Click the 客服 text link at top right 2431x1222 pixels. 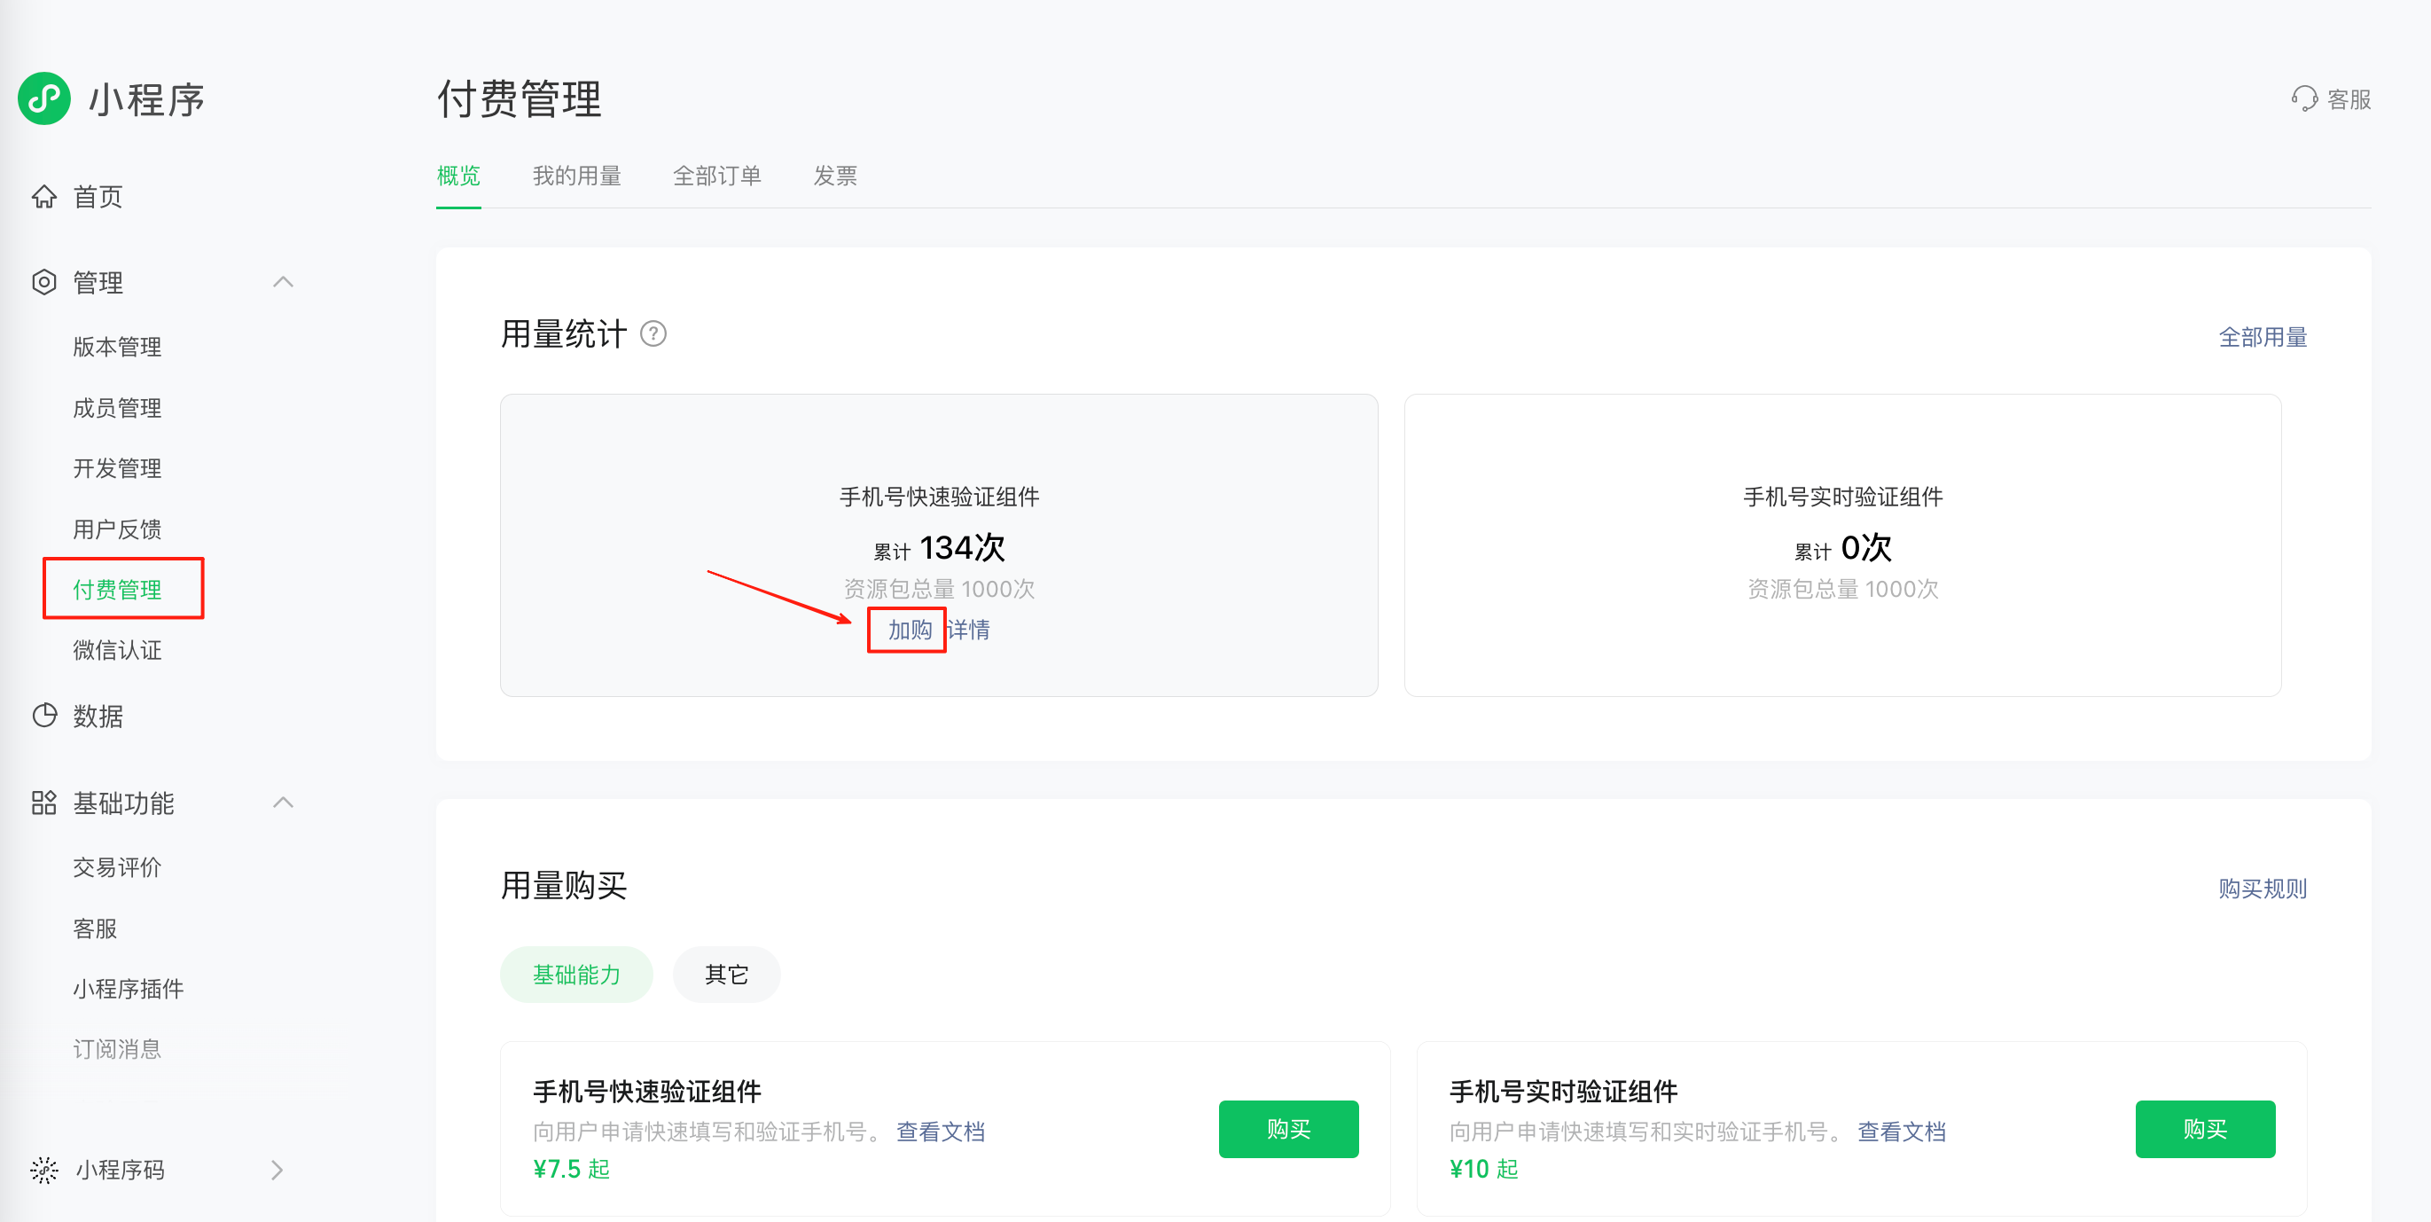click(x=2349, y=99)
